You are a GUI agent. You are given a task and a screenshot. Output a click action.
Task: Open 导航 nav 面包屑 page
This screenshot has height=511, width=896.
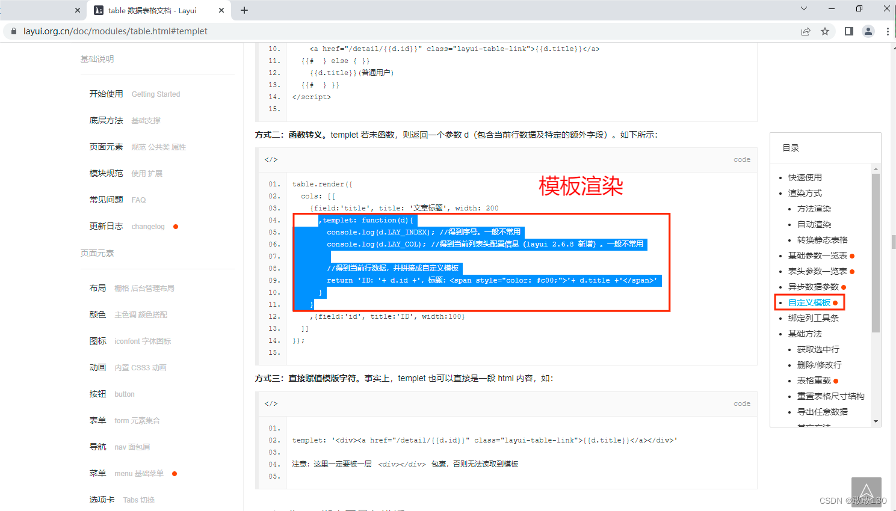pos(120,447)
